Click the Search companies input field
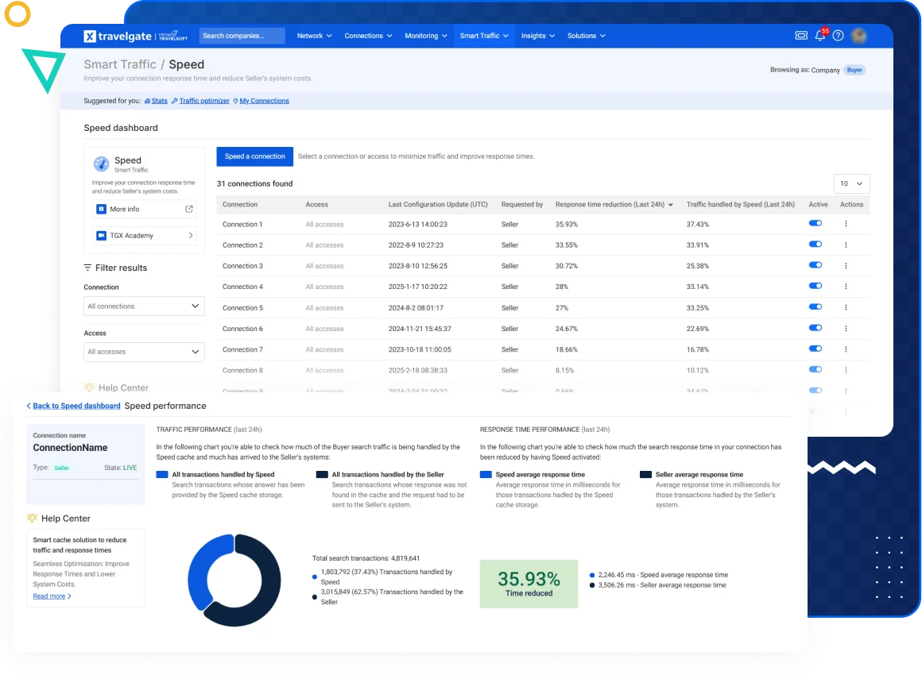 [x=242, y=36]
